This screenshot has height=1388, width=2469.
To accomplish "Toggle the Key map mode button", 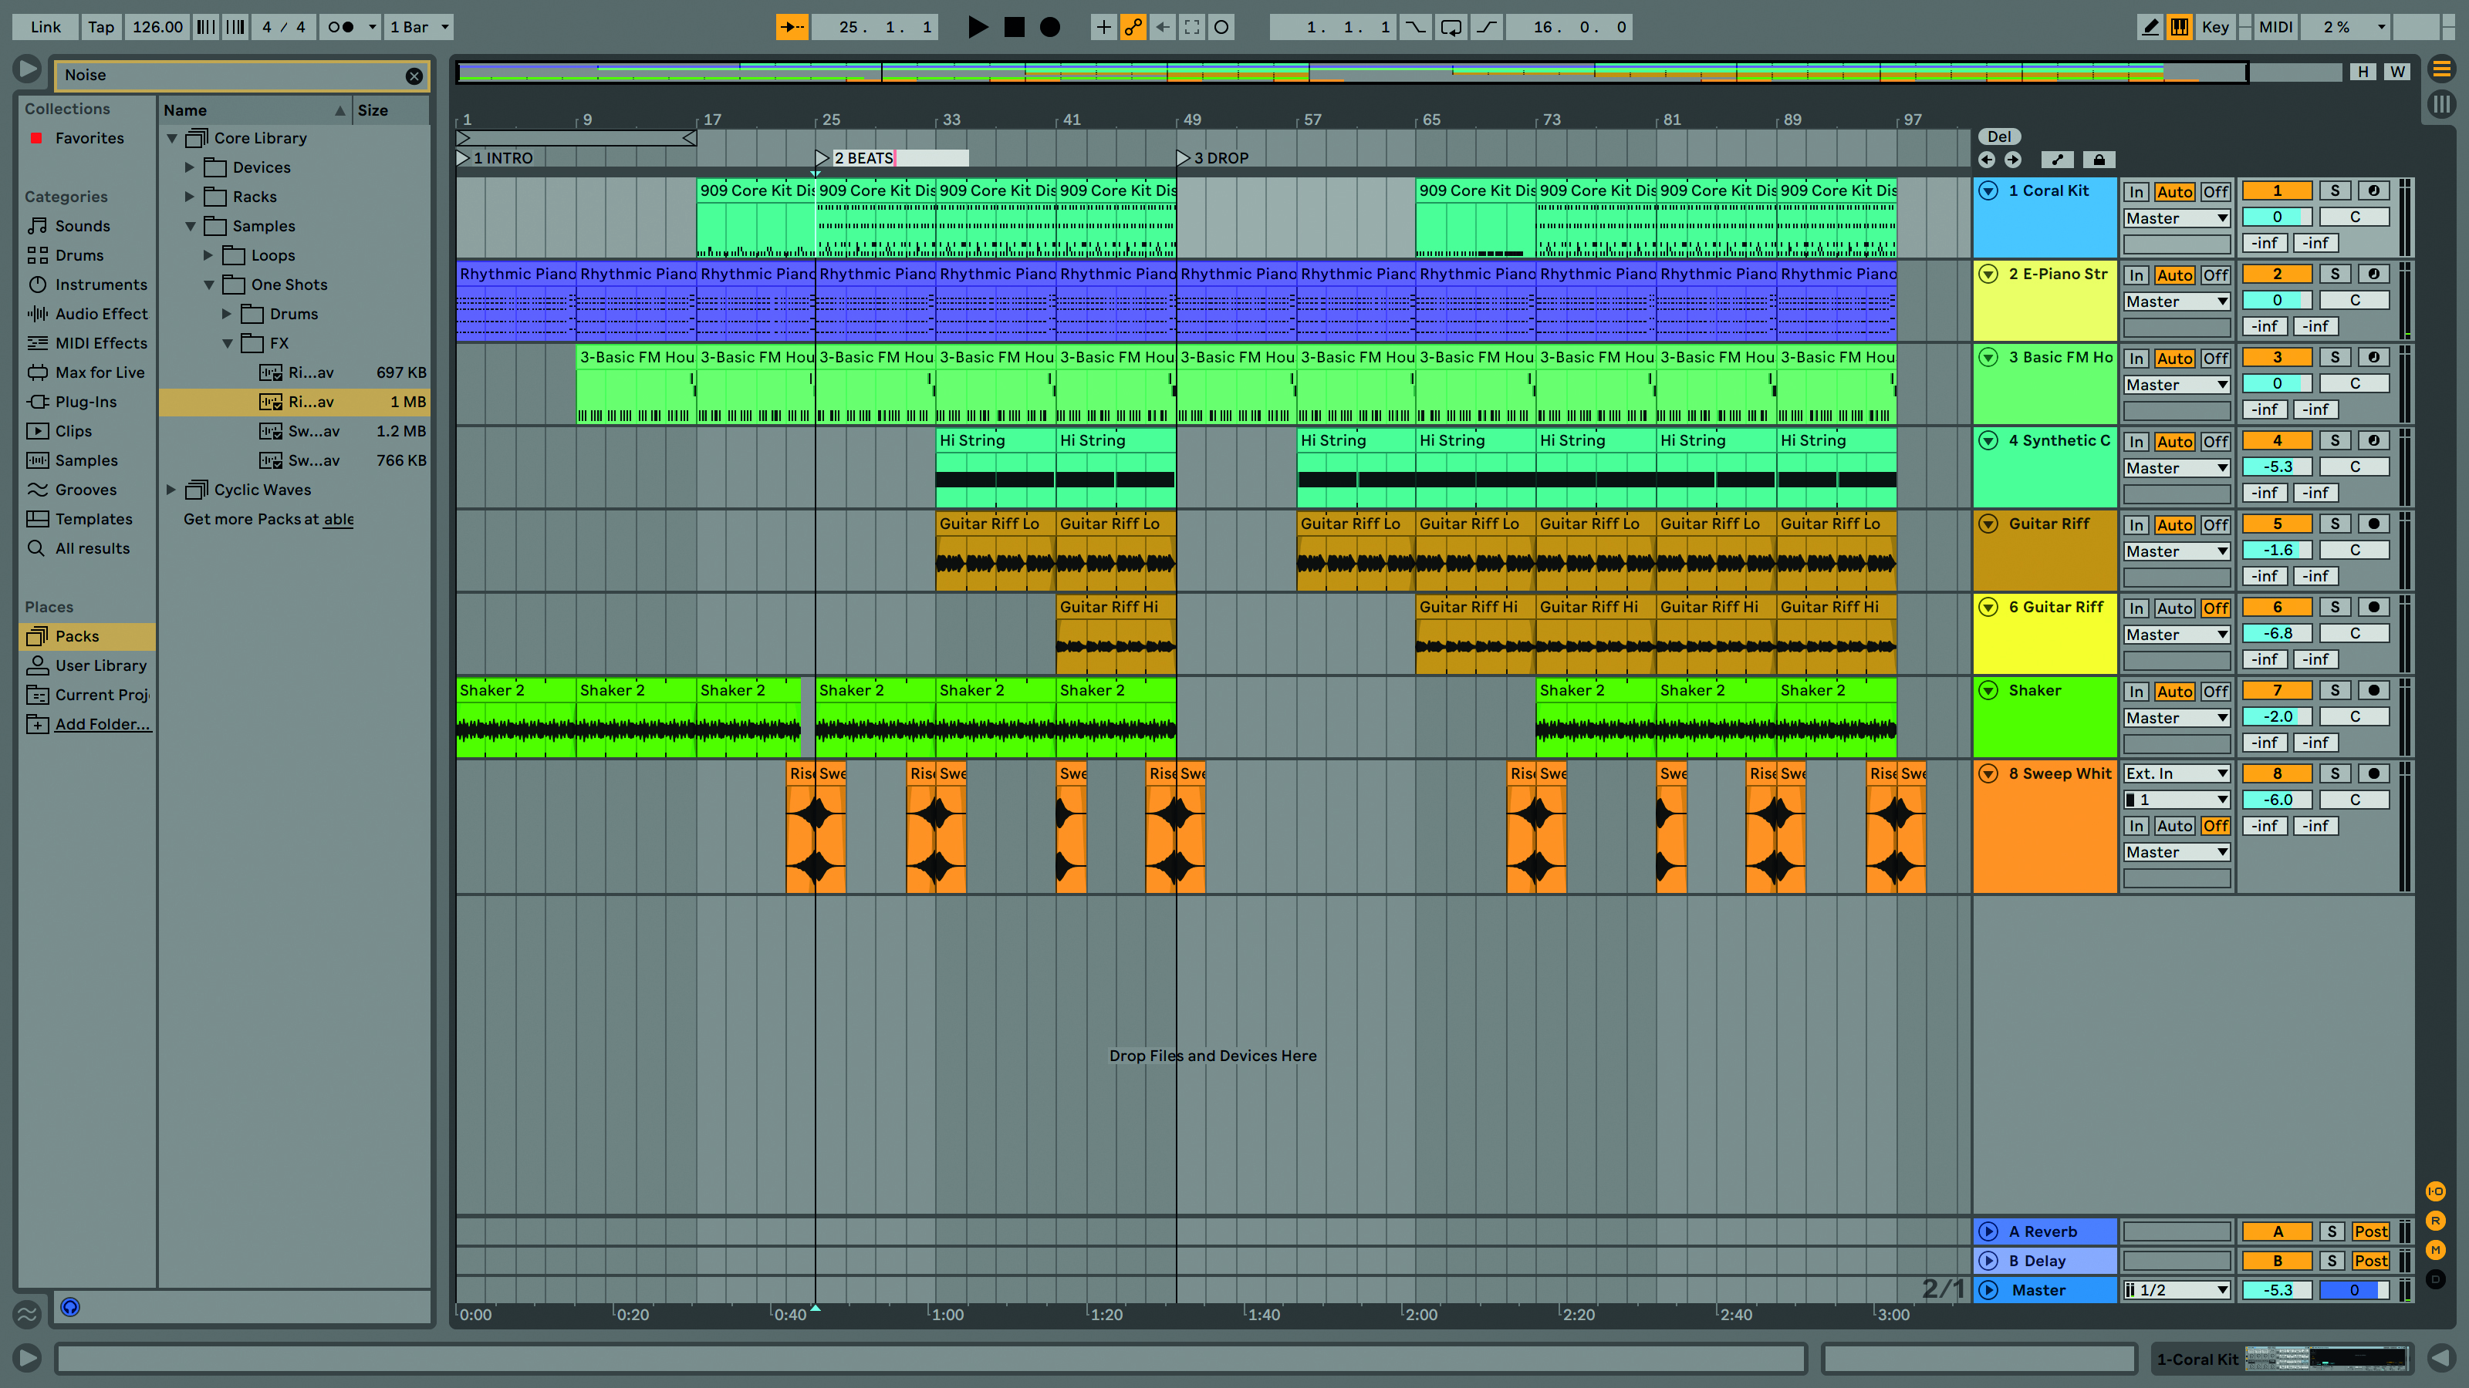I will click(x=2215, y=27).
